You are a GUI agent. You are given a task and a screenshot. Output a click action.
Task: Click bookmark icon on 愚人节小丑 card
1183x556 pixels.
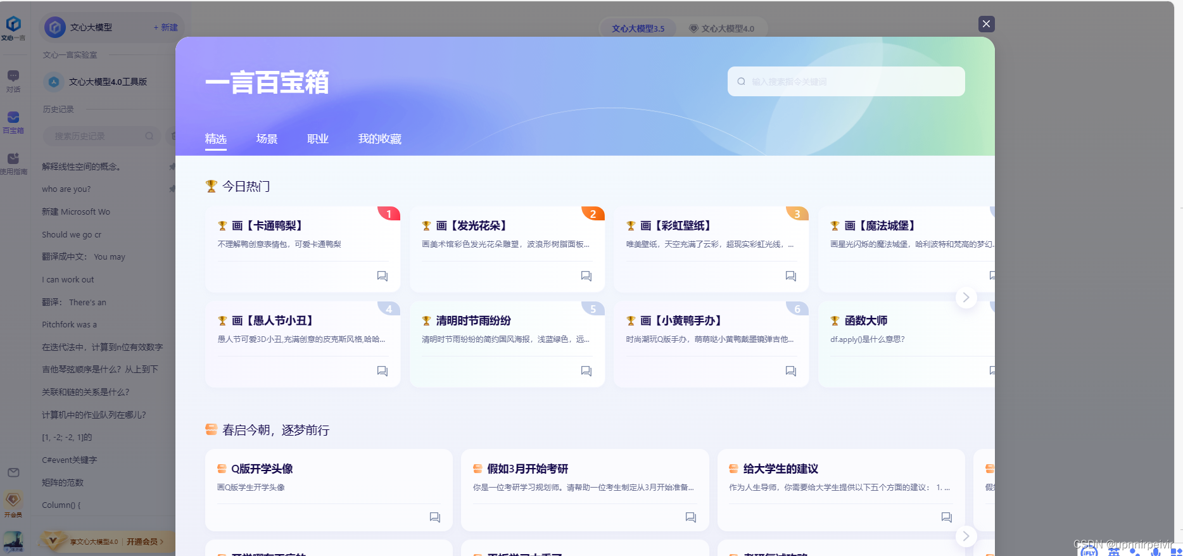click(383, 371)
